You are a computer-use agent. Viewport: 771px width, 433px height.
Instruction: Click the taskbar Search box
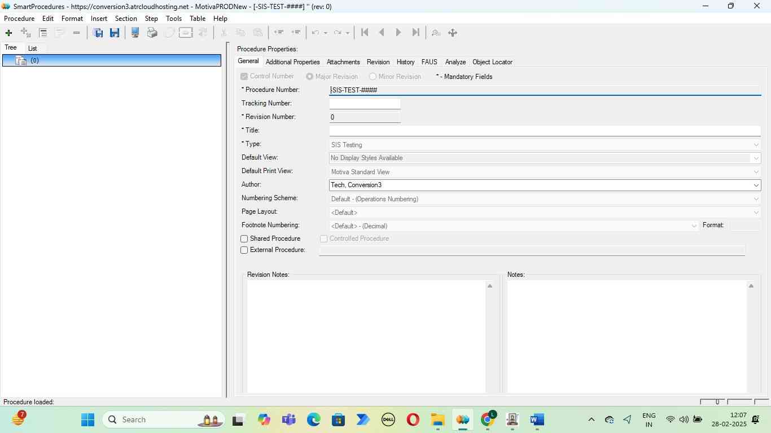tap(165, 419)
